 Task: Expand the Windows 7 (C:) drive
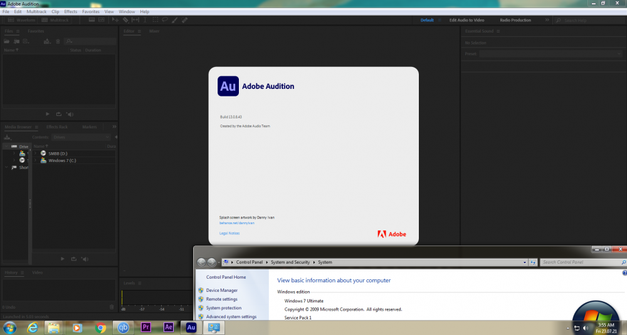[x=36, y=161]
